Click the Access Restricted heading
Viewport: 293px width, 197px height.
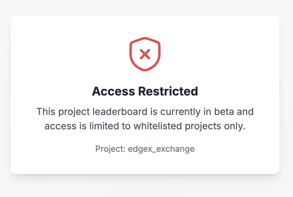pyautogui.click(x=145, y=91)
